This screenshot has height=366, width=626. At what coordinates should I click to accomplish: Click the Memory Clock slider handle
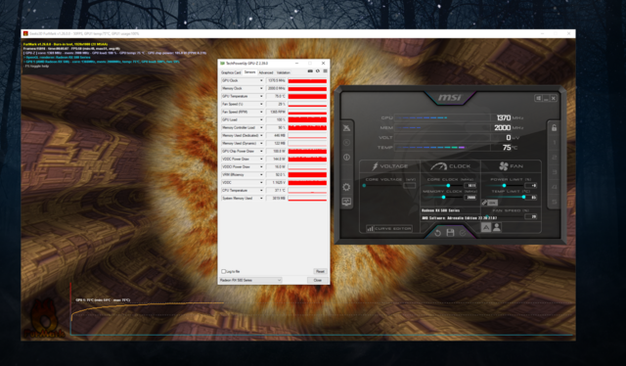coord(443,197)
